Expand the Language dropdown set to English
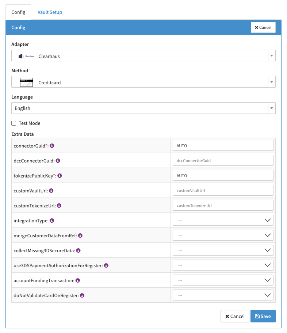Viewport: 287px width, 333px height. tap(143, 108)
